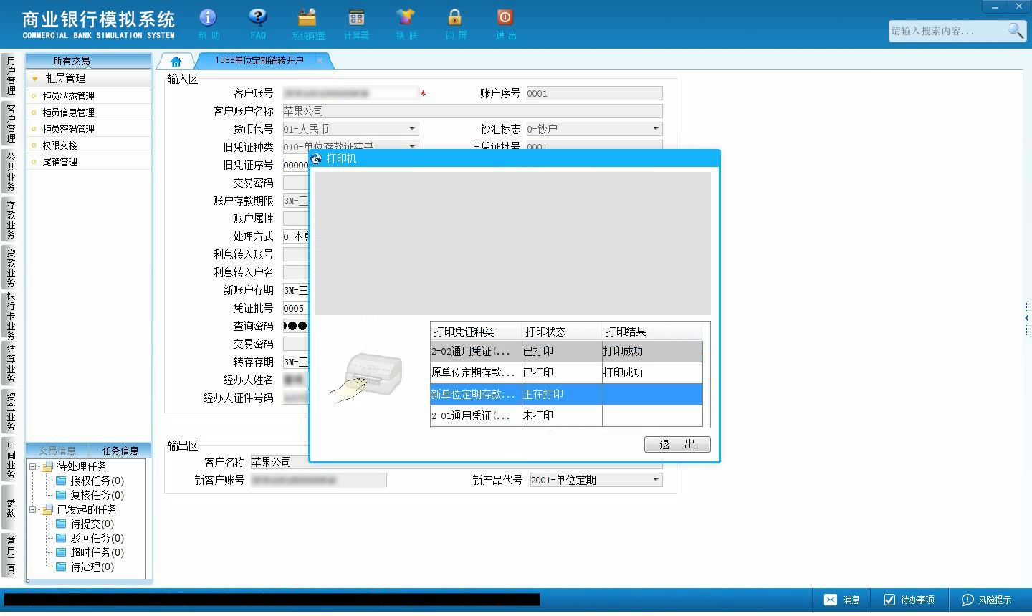Screen dimensions: 1032x616
Task: Launch the 计算器 calculator
Action: (356, 24)
